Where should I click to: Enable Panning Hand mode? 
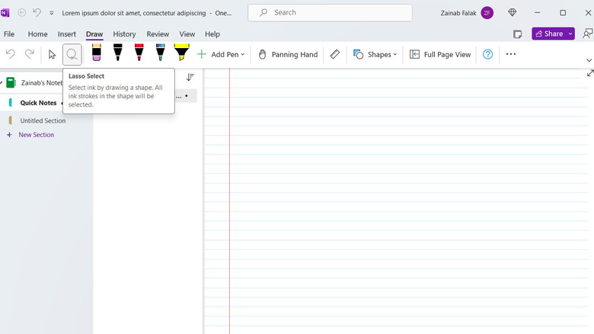pos(288,54)
